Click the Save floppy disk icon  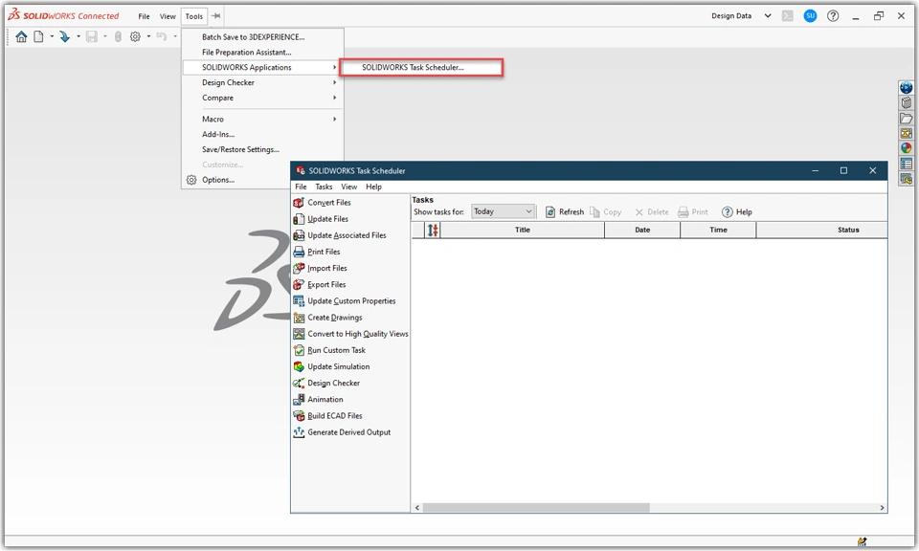[92, 37]
